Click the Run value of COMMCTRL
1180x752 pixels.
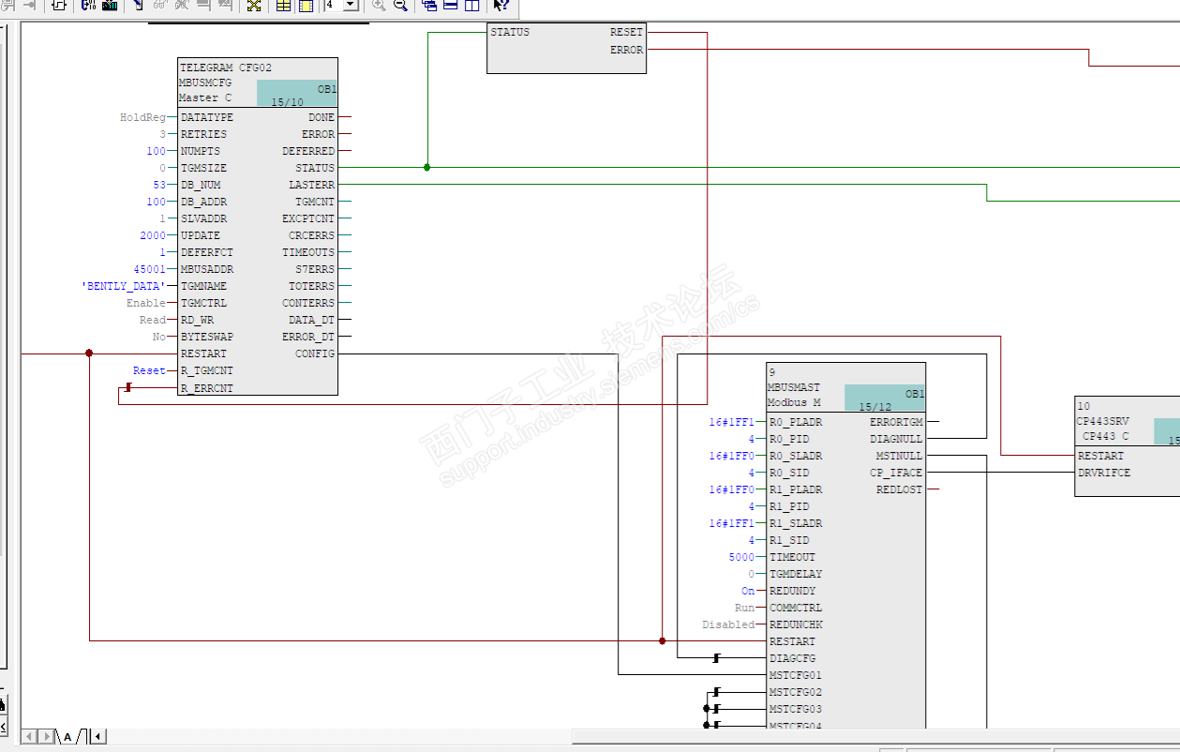click(745, 608)
